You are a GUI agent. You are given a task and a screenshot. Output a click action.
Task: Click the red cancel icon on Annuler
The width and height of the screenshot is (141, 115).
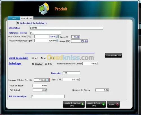click(x=117, y=104)
